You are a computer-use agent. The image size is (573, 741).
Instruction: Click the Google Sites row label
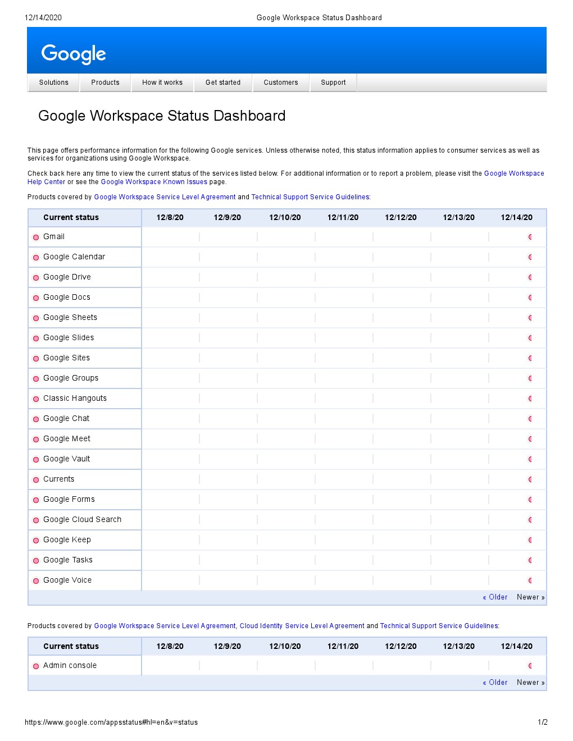[x=67, y=358]
